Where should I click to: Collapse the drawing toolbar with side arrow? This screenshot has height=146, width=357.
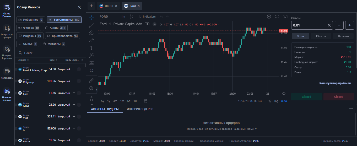coord(96,90)
